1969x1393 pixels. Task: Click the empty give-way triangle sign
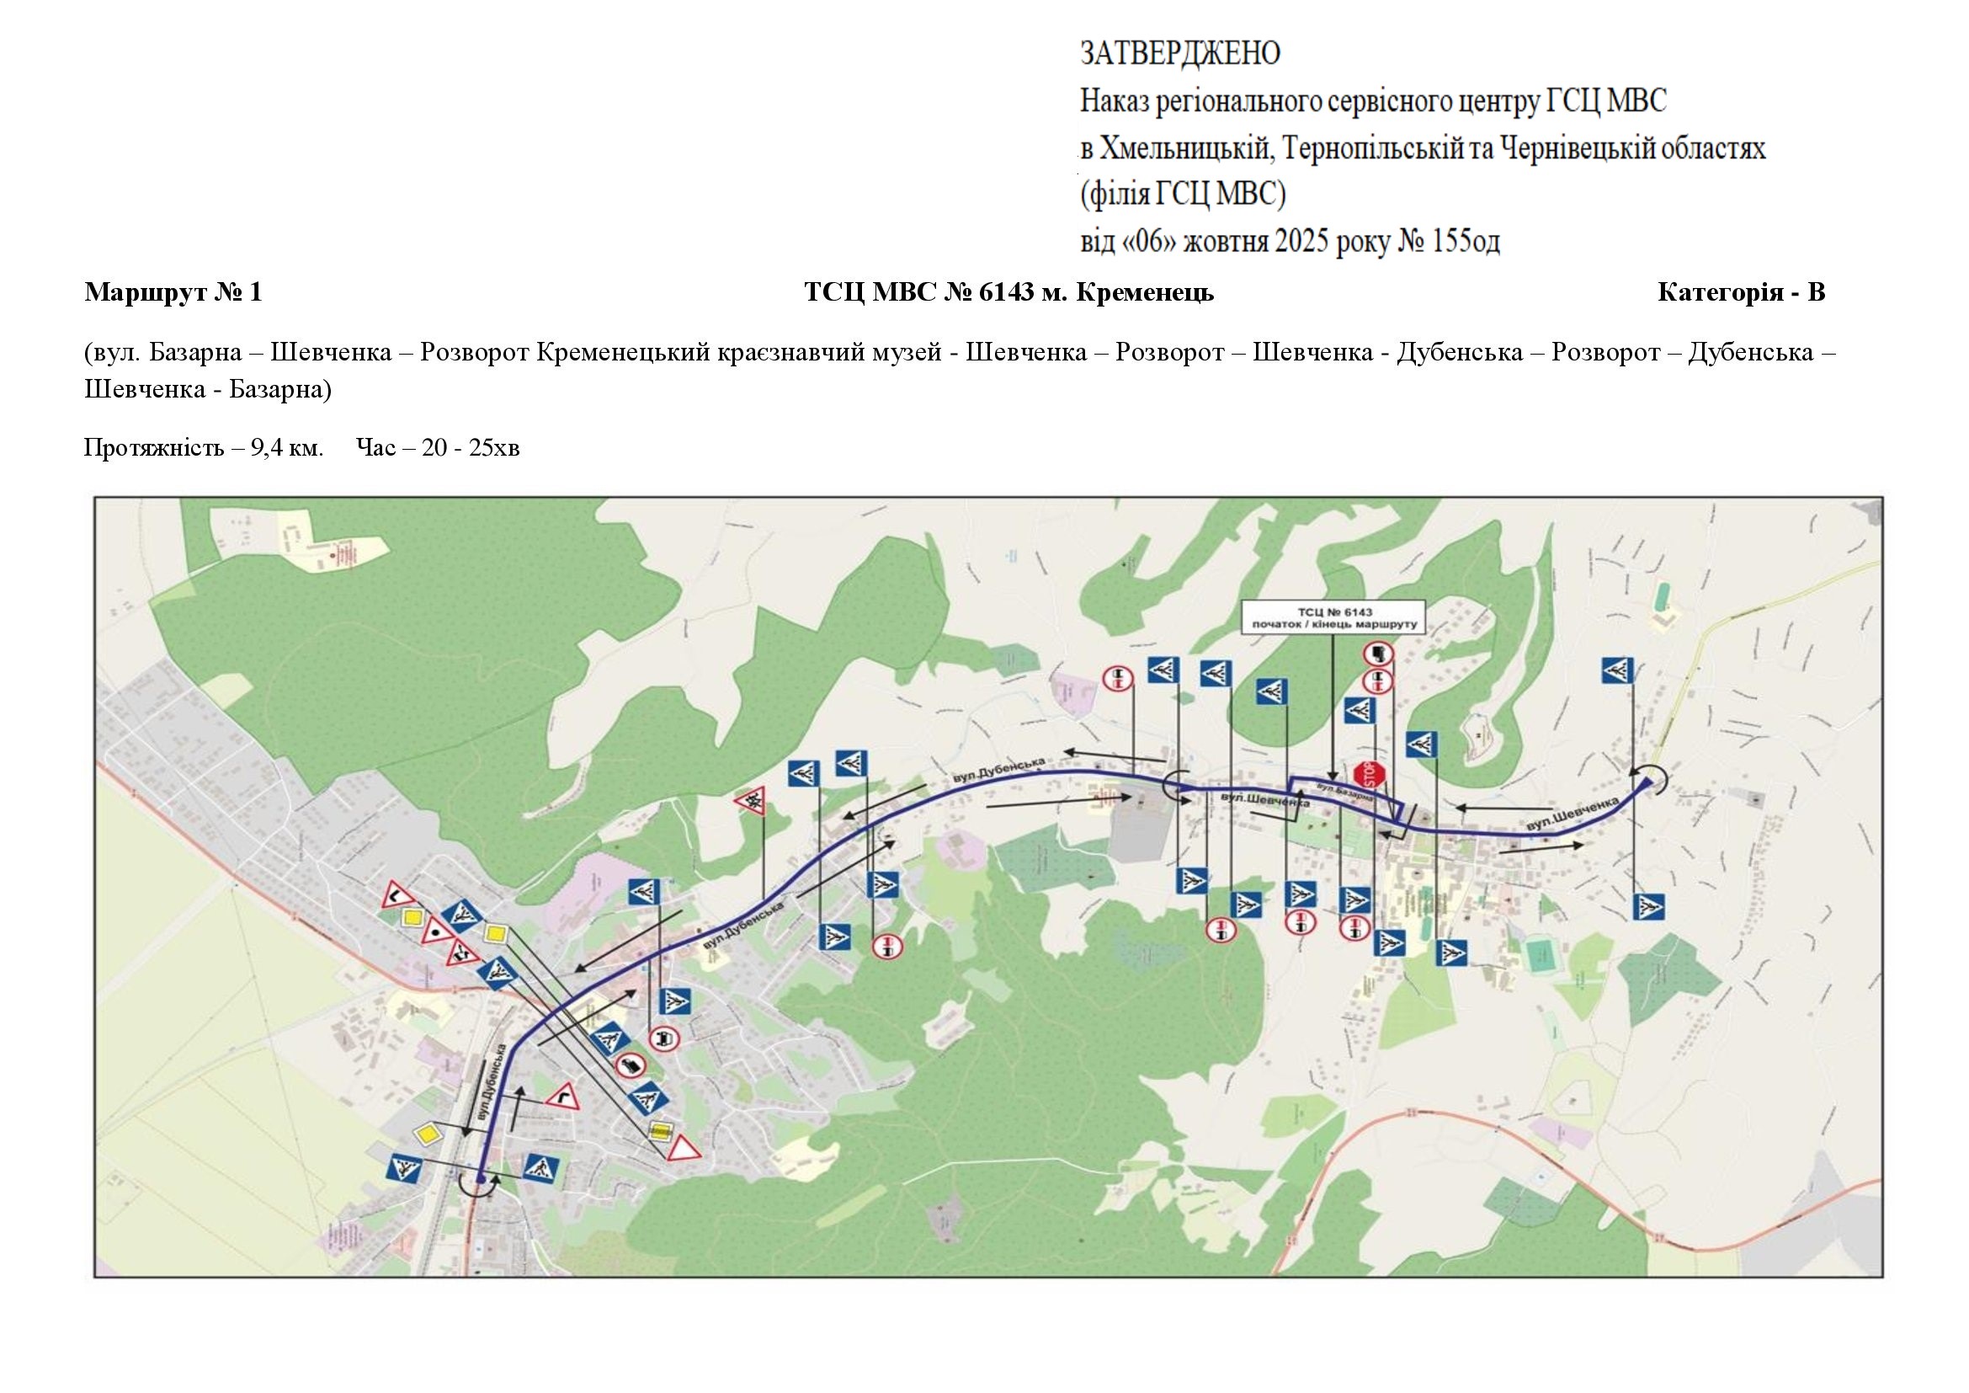click(684, 1150)
